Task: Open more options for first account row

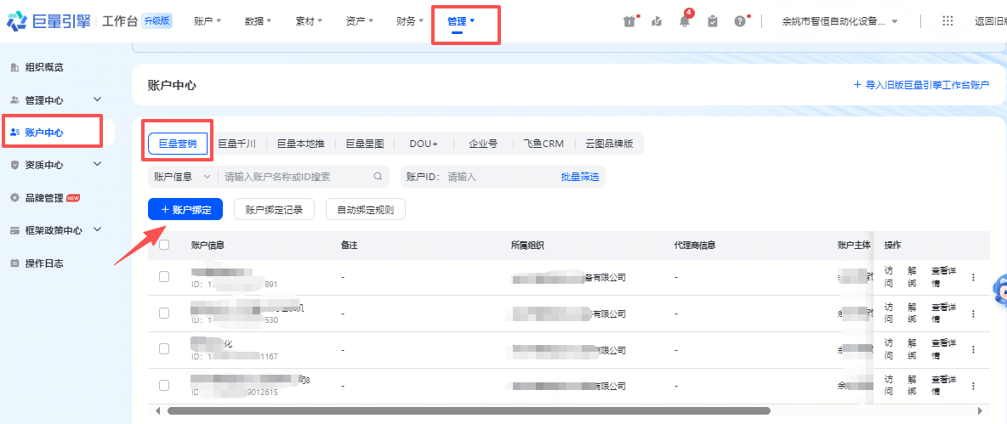Action: tap(974, 277)
